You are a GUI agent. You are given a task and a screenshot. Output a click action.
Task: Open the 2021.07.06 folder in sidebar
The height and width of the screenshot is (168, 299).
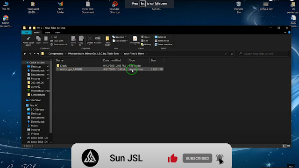click(x=37, y=83)
